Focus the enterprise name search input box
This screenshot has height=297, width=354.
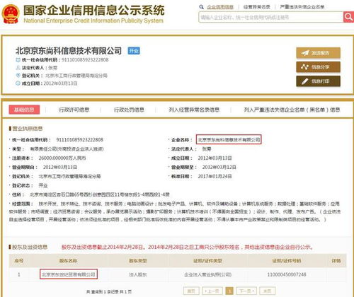pyautogui.click(x=270, y=17)
